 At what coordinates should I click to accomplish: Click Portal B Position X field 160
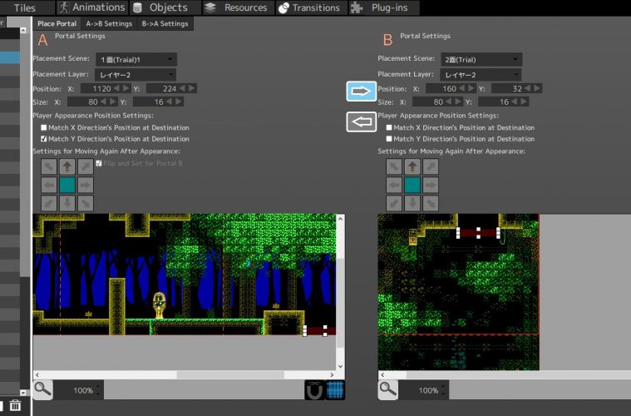click(x=441, y=88)
